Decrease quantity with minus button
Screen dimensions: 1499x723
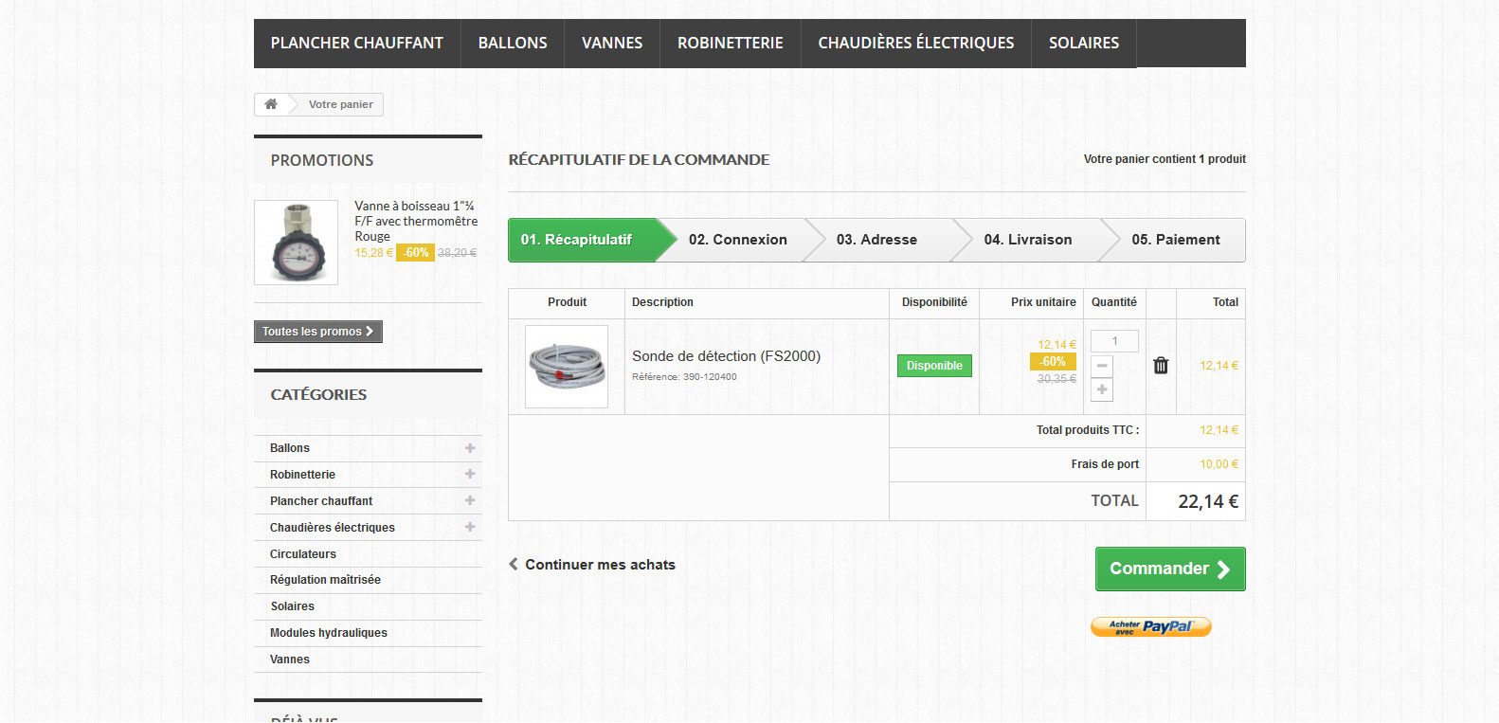coord(1102,366)
